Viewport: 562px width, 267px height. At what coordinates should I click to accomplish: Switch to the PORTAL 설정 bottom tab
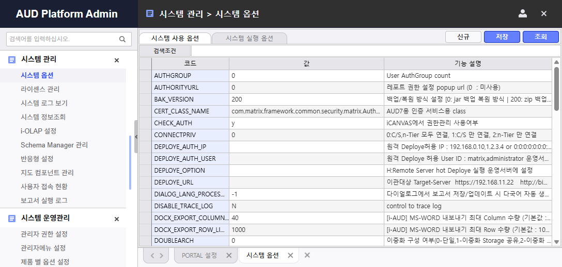[x=199, y=255]
